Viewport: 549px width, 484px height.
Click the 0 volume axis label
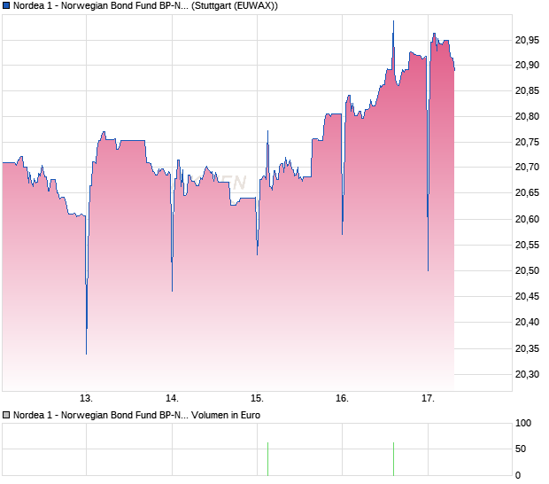(518, 476)
